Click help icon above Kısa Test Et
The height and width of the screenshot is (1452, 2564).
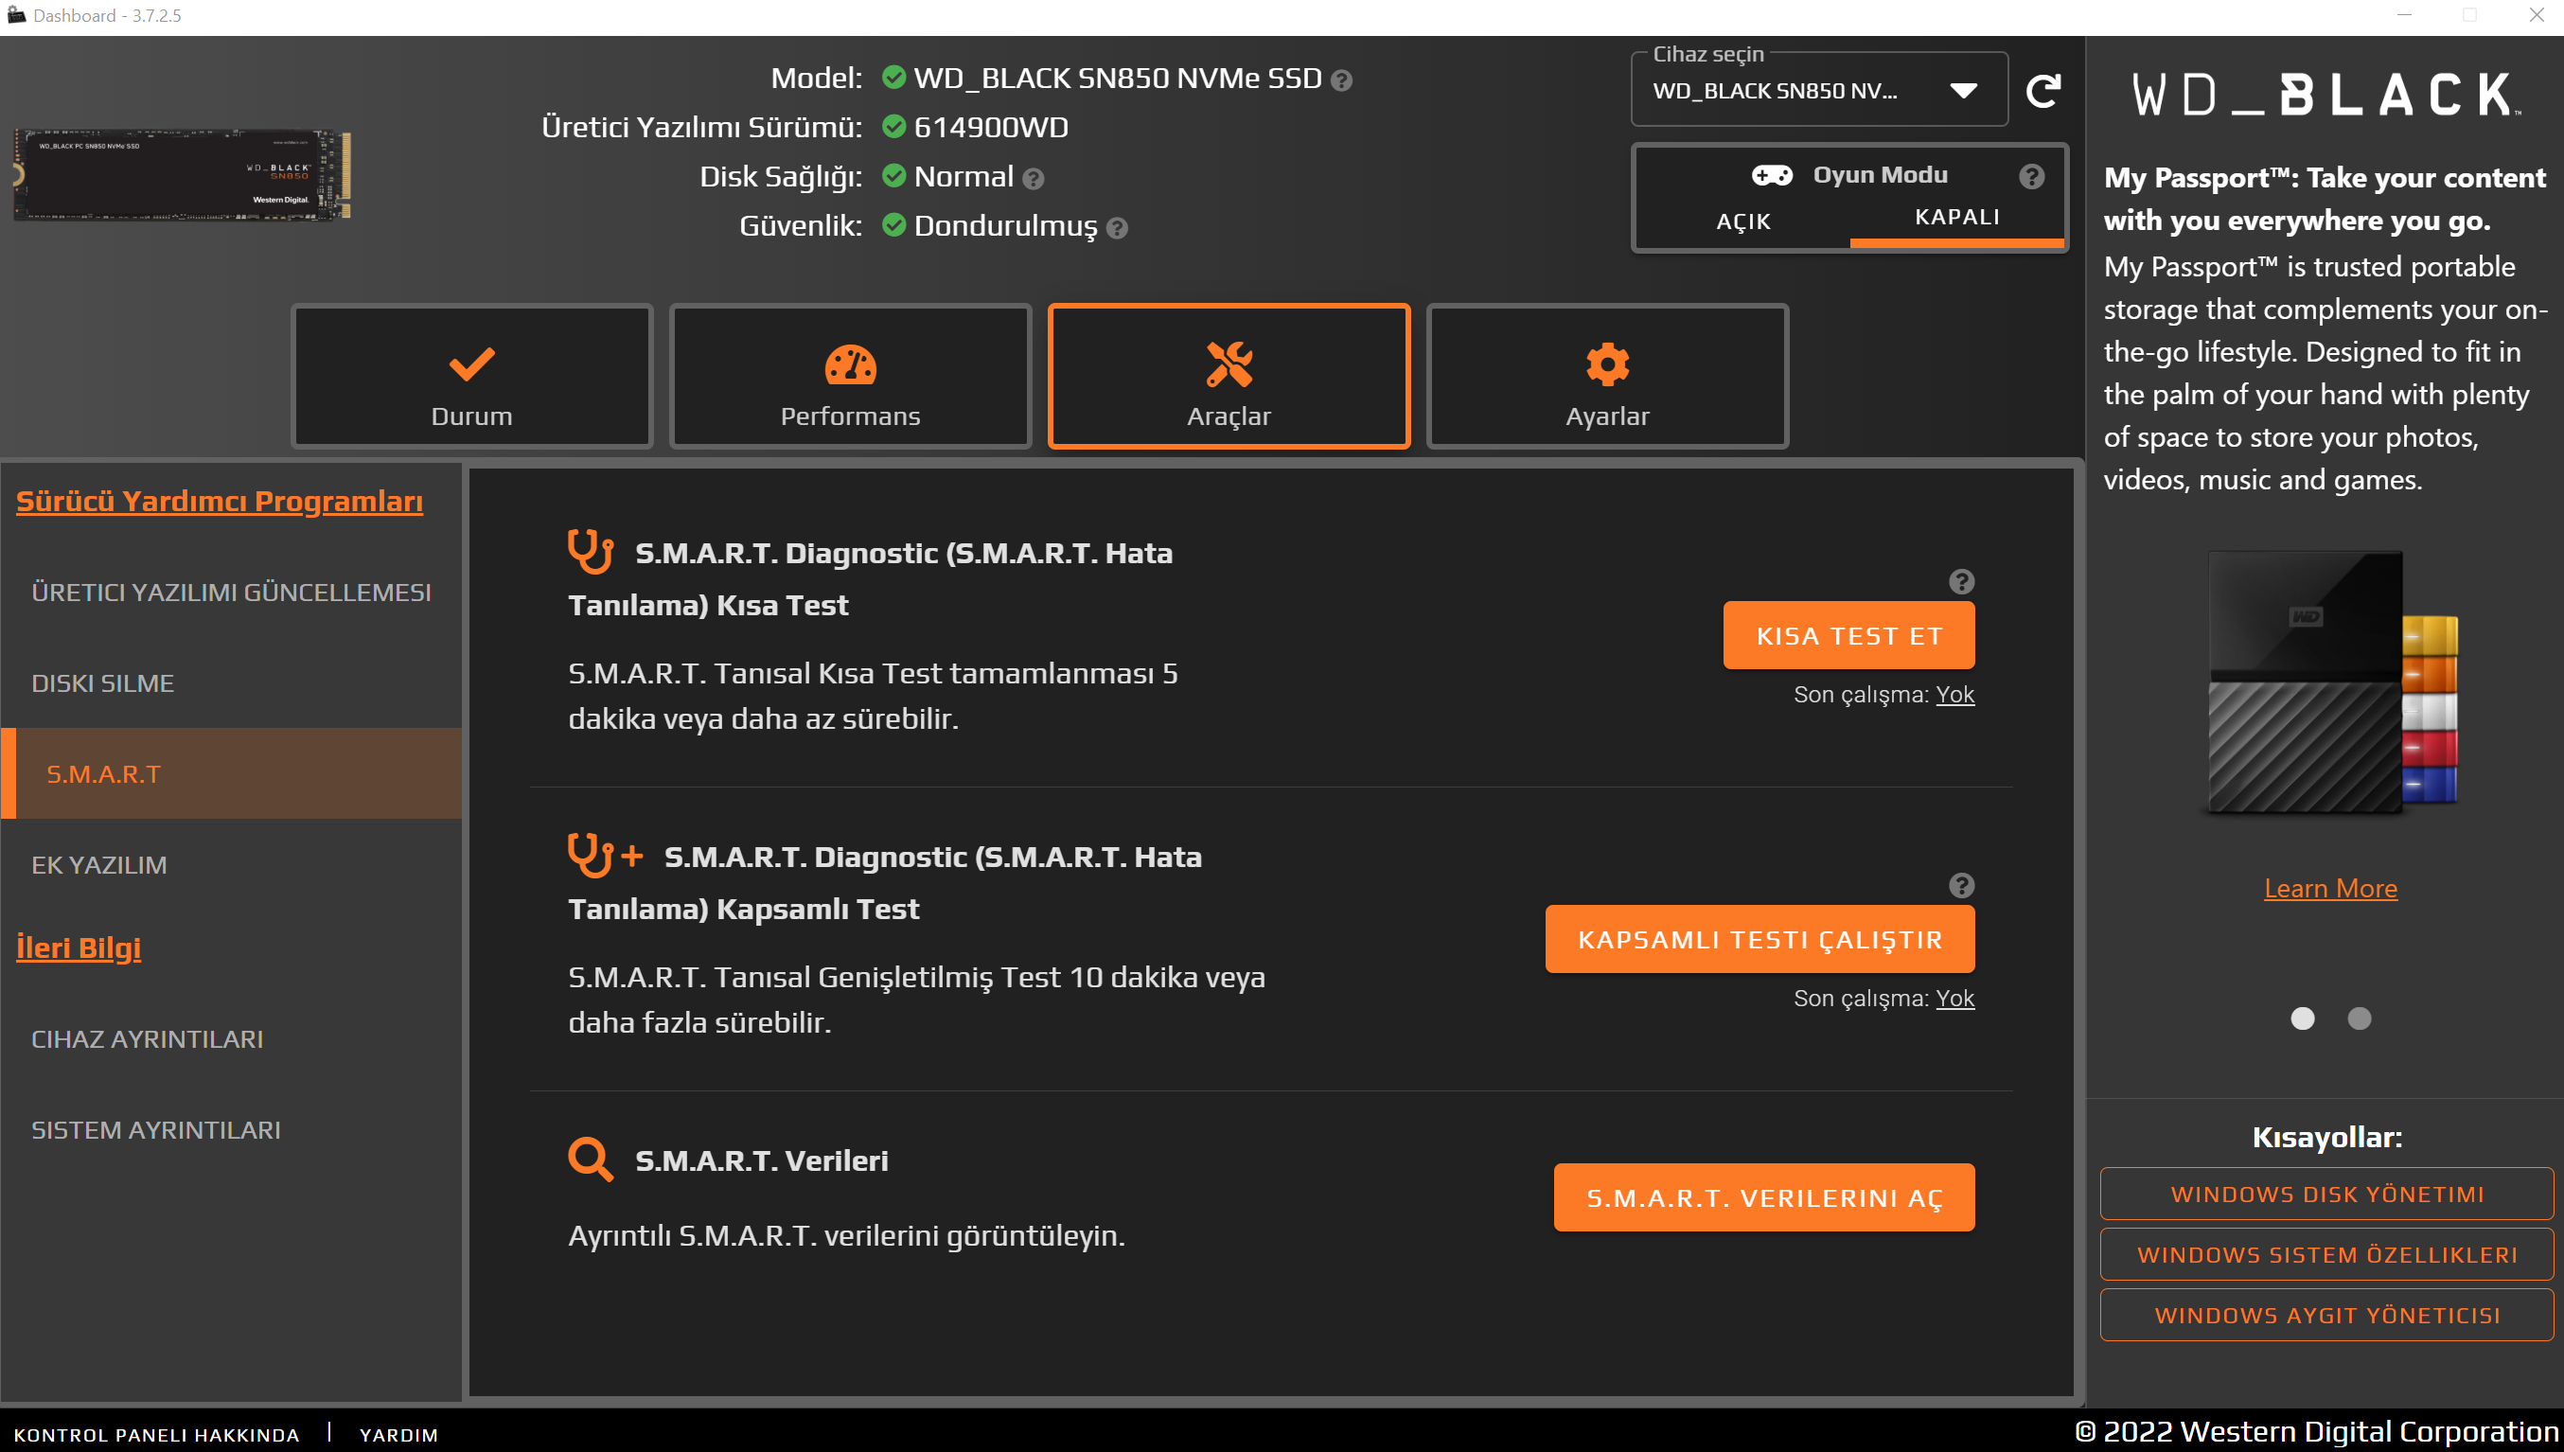pos(1961,581)
